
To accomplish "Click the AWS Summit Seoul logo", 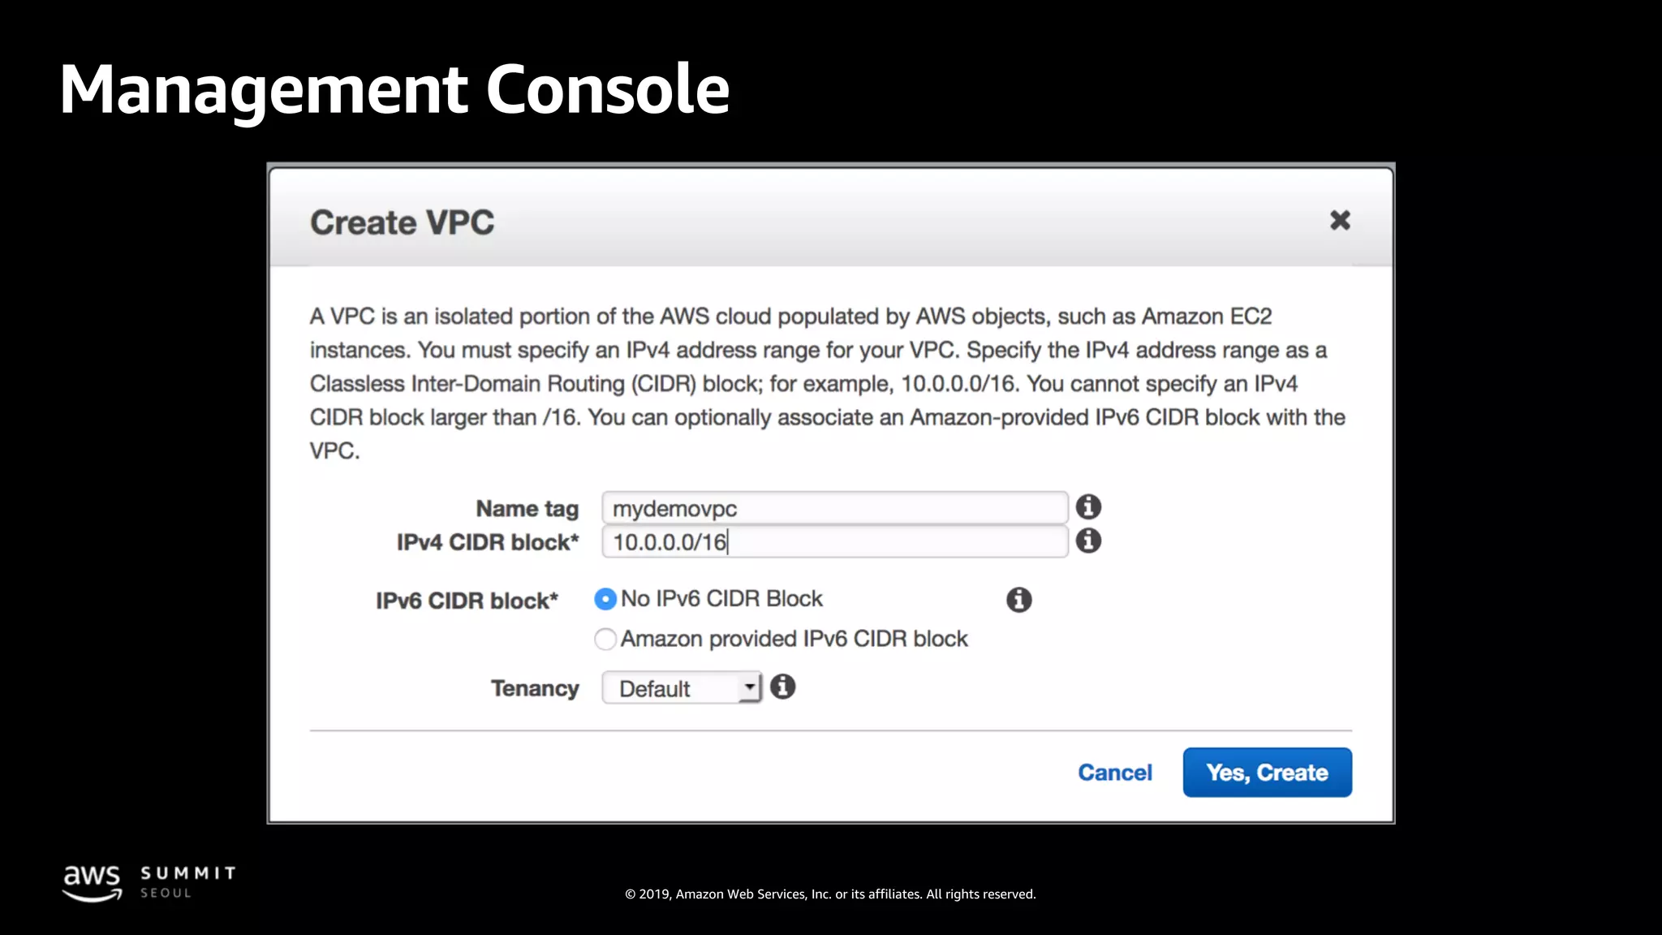I will (149, 883).
